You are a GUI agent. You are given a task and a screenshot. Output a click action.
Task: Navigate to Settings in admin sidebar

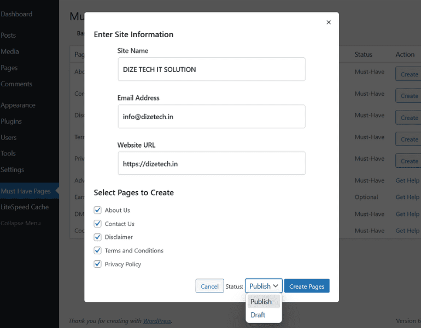click(12, 169)
